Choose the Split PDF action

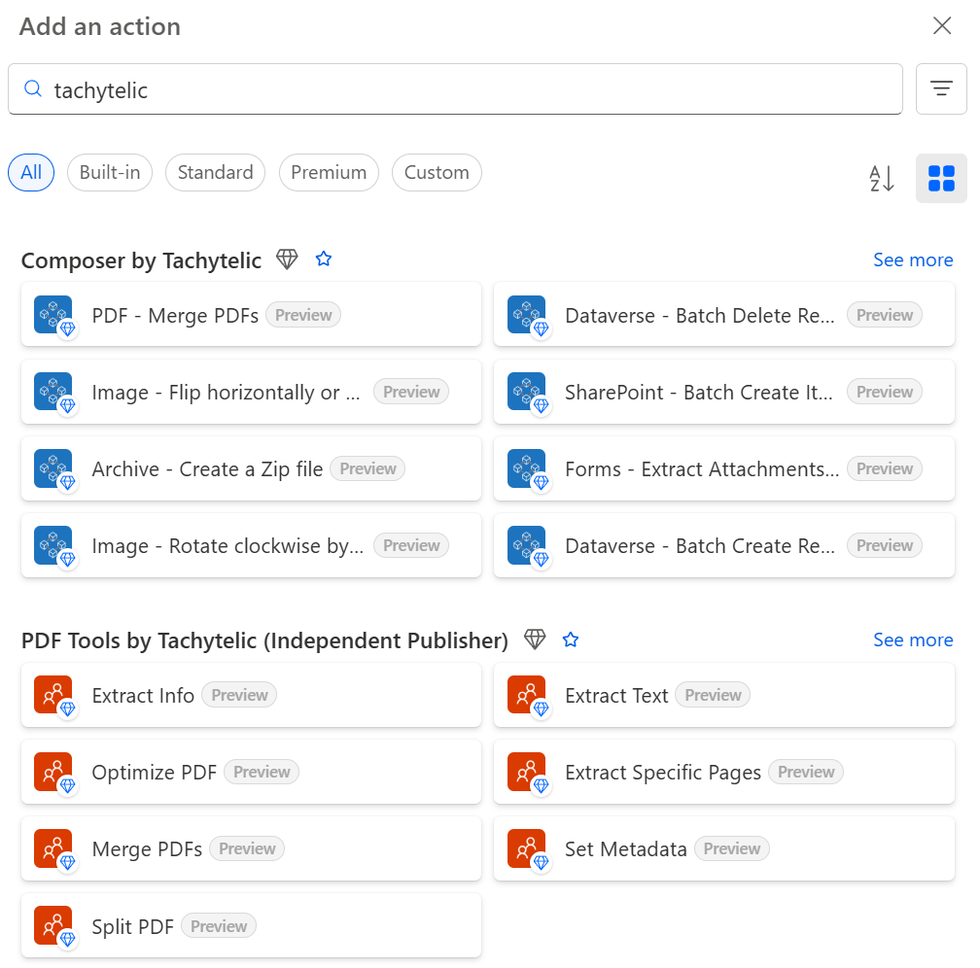[x=251, y=925]
